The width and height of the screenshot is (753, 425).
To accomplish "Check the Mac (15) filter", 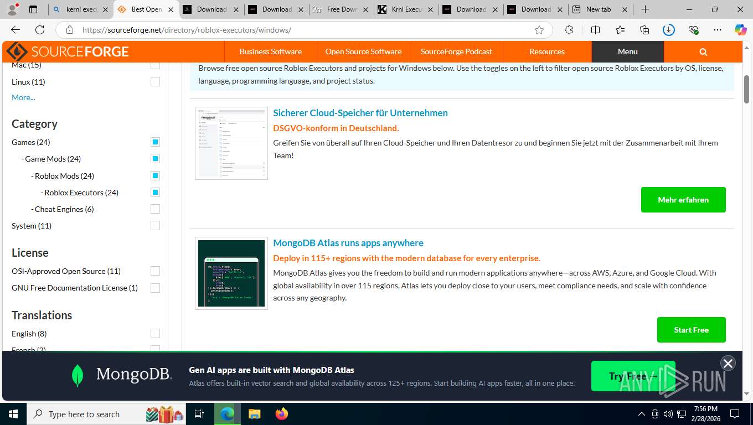I will [155, 65].
